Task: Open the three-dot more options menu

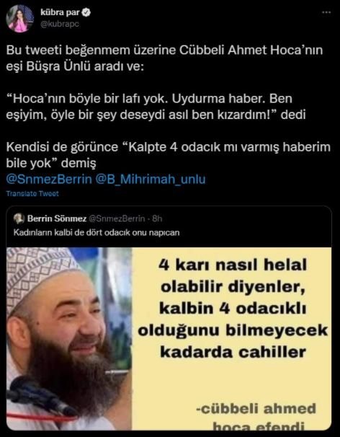Action: coord(326,13)
